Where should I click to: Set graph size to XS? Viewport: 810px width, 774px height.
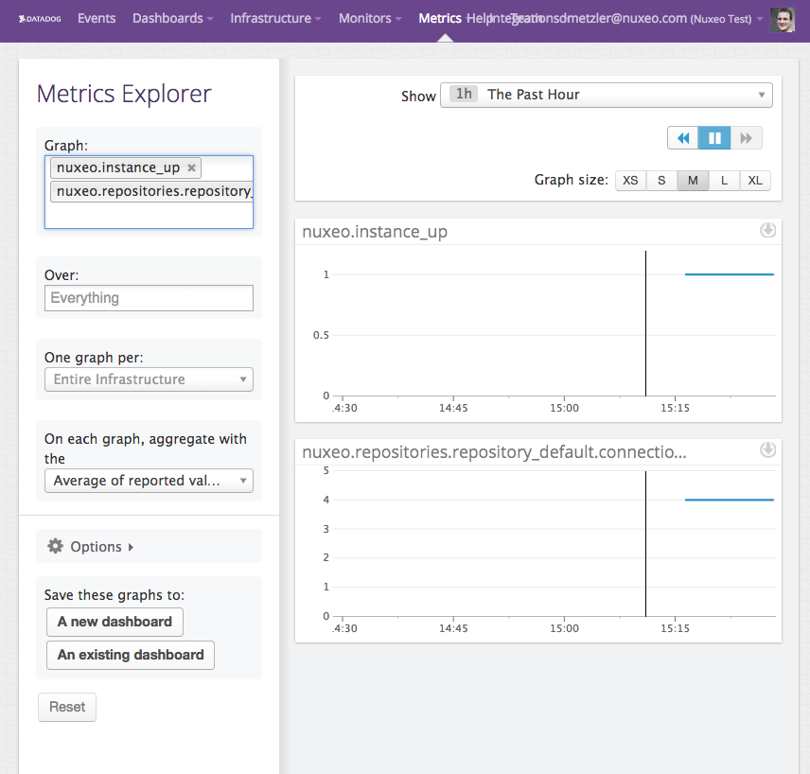click(630, 180)
